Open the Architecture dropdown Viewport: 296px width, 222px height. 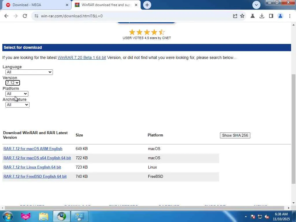point(17,105)
